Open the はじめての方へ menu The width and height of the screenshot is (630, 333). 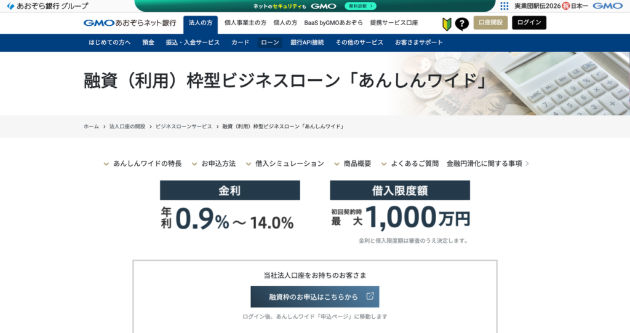coord(110,42)
